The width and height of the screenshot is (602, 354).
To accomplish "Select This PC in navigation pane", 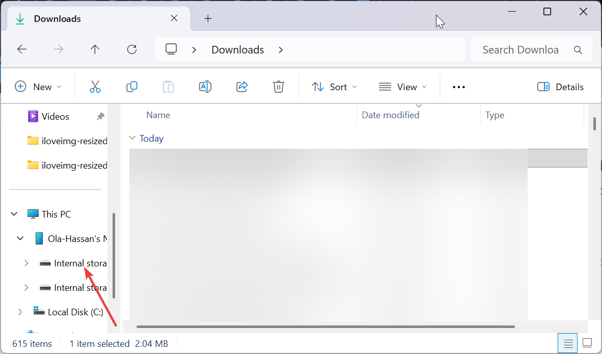I will coord(49,214).
